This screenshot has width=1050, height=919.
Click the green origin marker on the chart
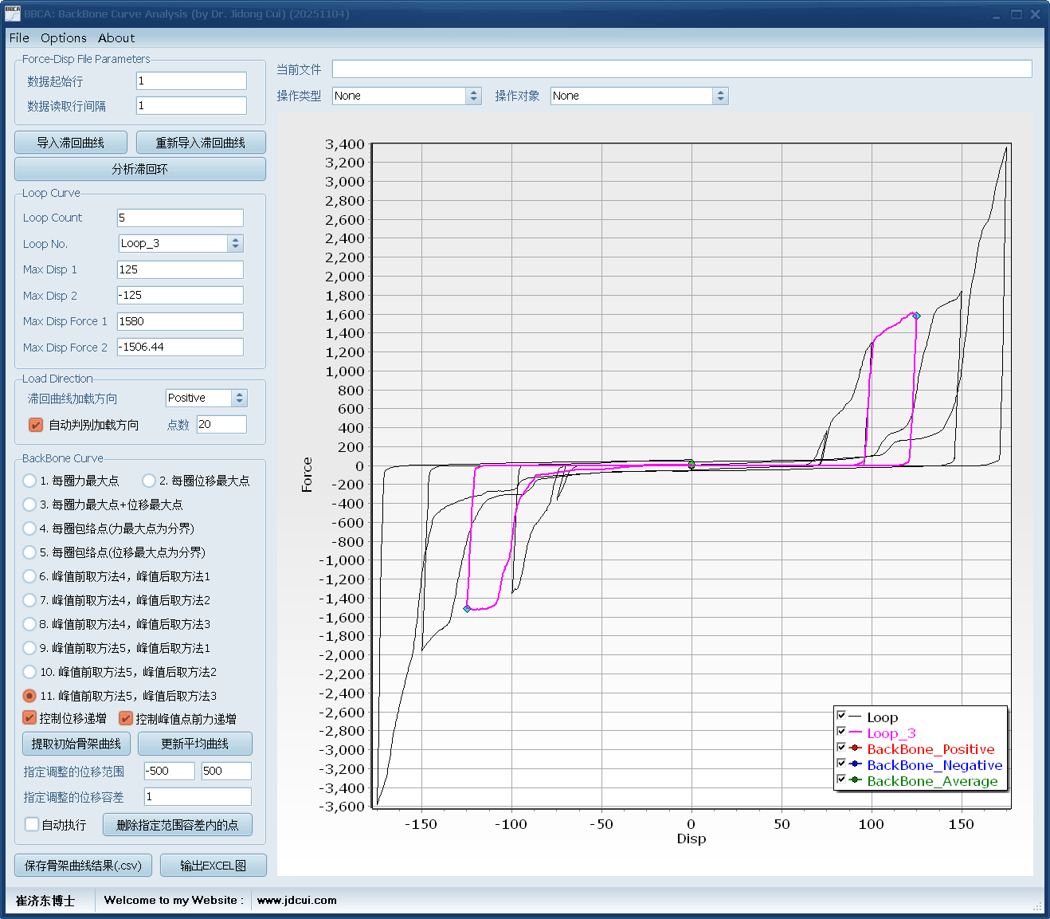[x=692, y=464]
